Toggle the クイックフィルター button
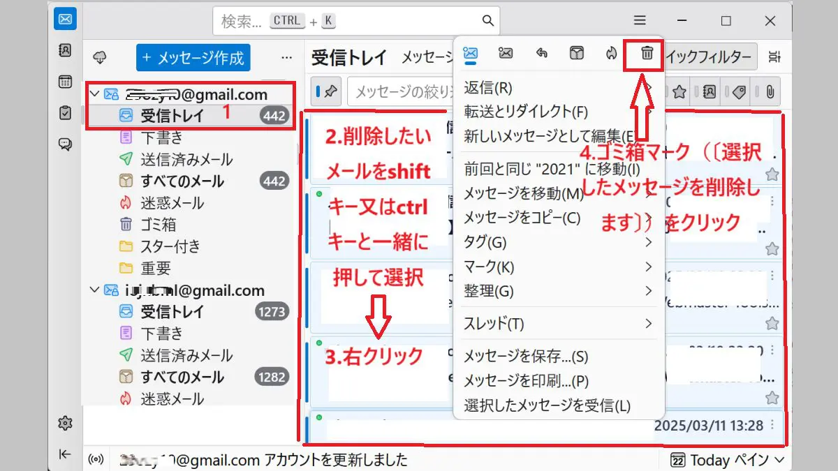 [x=711, y=57]
